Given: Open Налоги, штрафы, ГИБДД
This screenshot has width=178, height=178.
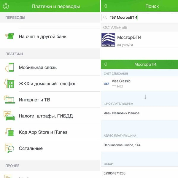Looking at the screenshot, I should pos(50,116).
